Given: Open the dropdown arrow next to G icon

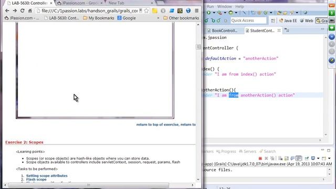Looking at the screenshot, I should (271, 13).
